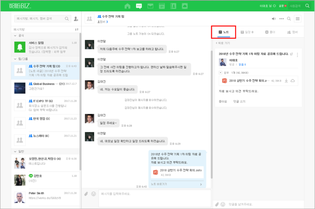Screen dimensions: 315x209
Task: Click the 사원검색 search field
Action: 296,6
